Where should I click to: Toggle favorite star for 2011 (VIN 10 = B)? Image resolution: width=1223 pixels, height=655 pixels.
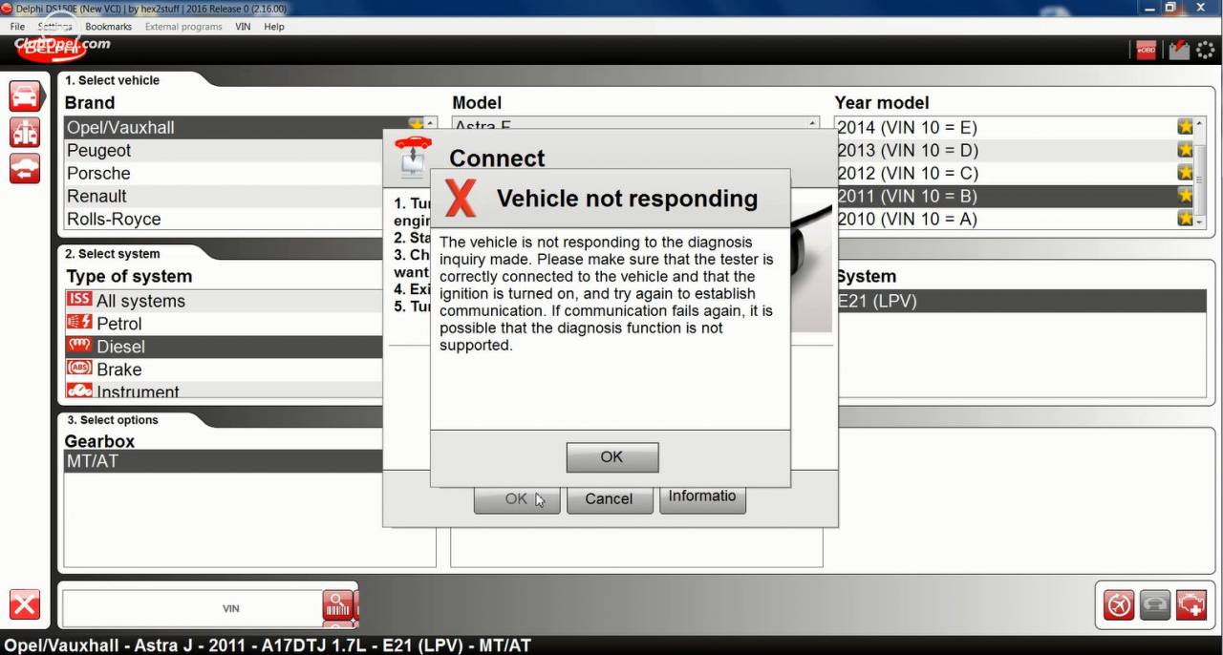click(1186, 196)
